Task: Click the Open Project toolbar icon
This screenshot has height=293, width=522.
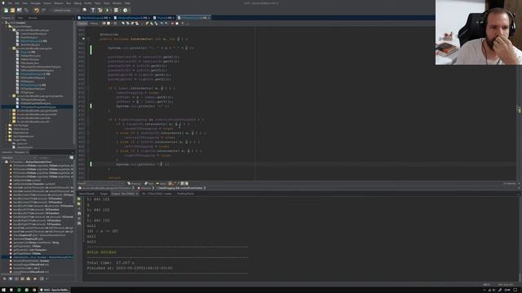Action: [x=19, y=11]
